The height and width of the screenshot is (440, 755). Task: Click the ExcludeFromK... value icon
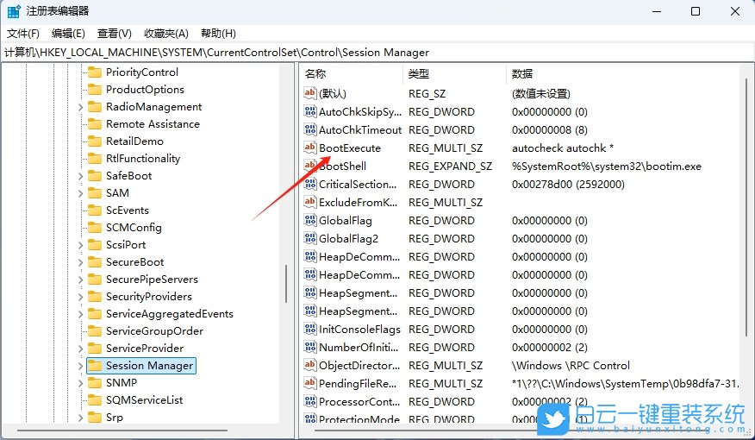pos(310,202)
